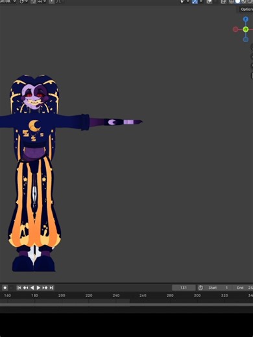Click frame 200 on the timeline ruler
Image resolution: width=253 pixels, height=337 pixels.
tap(62, 296)
